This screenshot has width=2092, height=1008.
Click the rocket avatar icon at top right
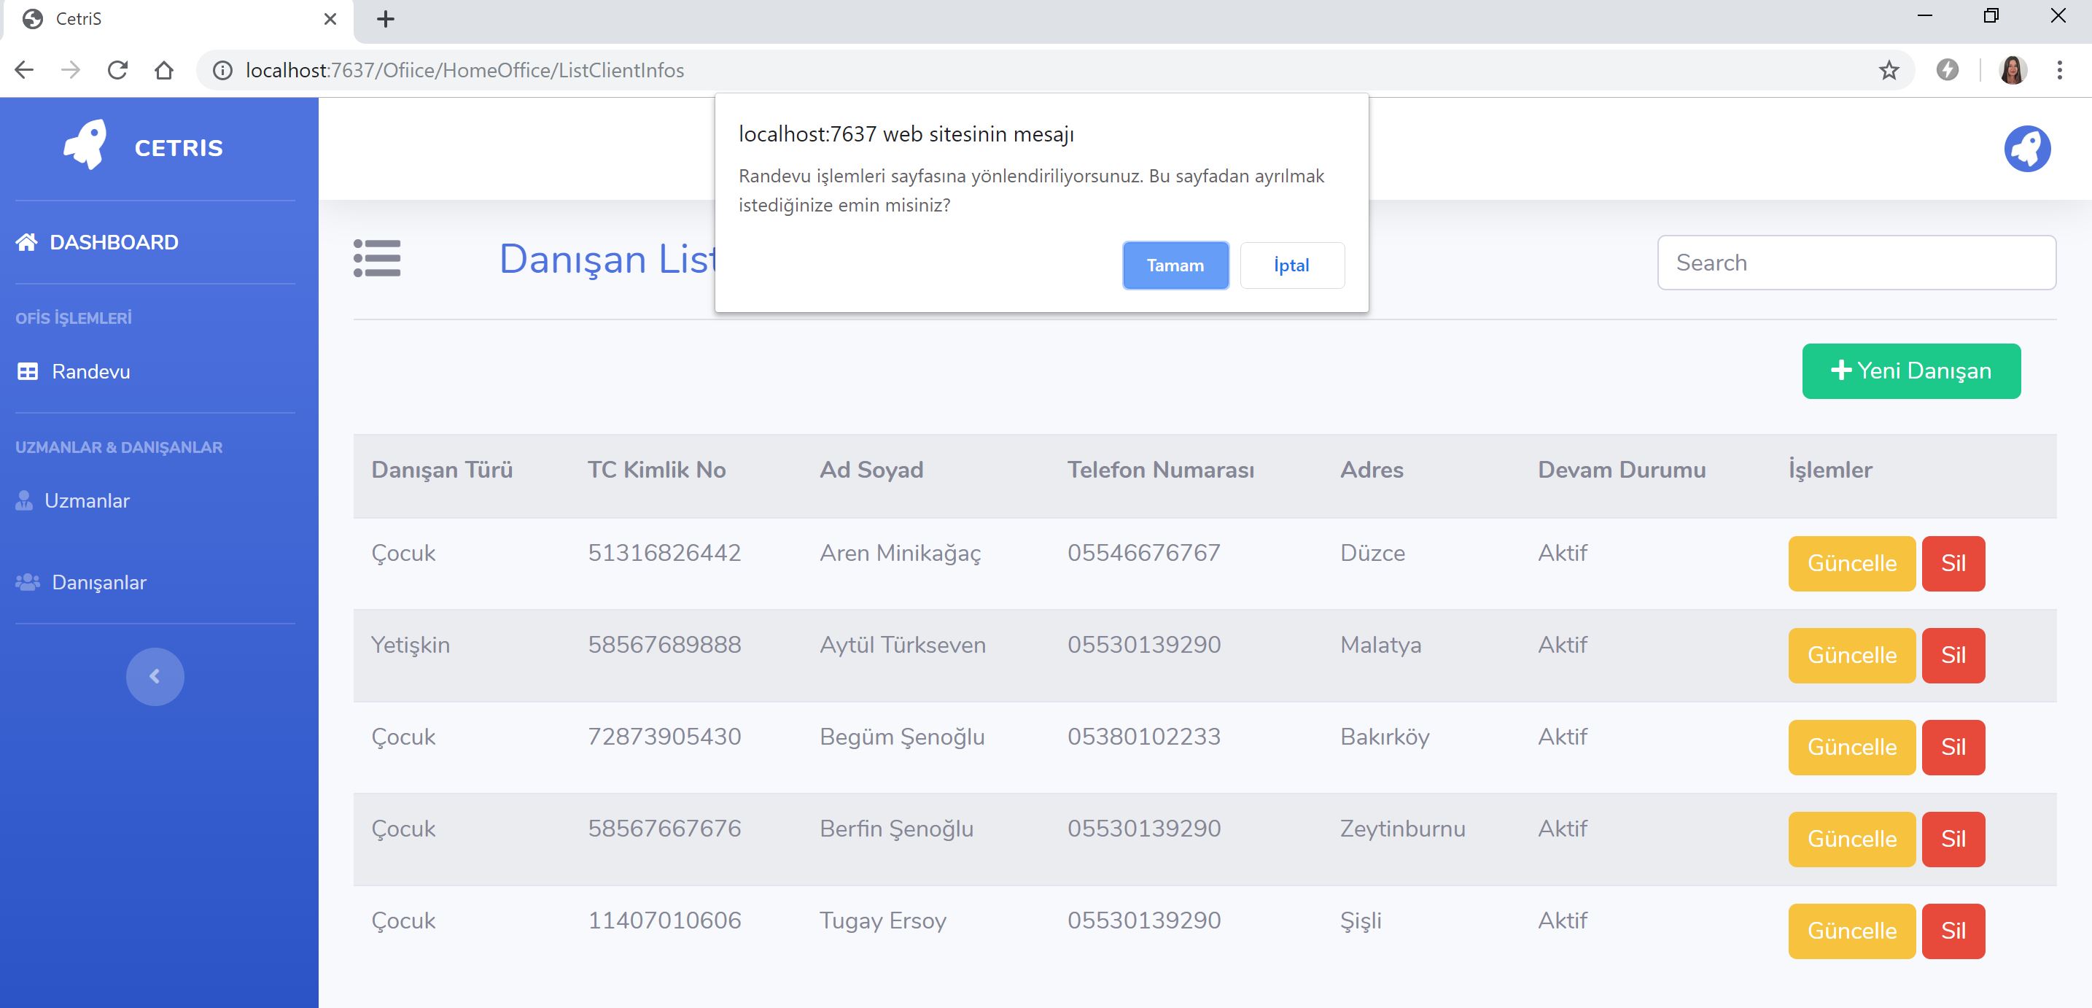point(2026,149)
